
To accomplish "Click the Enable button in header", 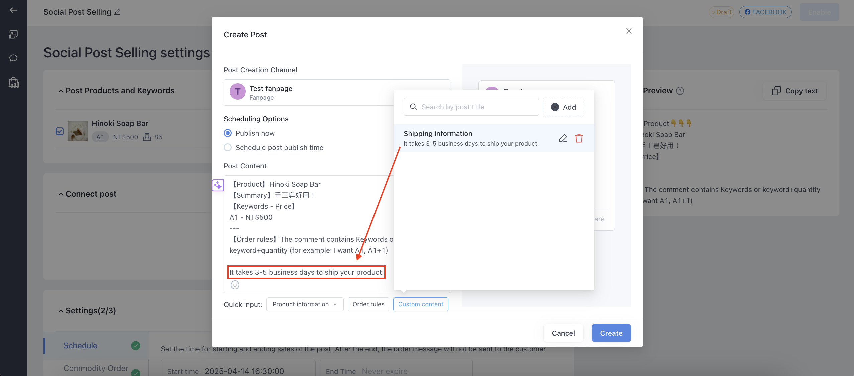I will (819, 12).
